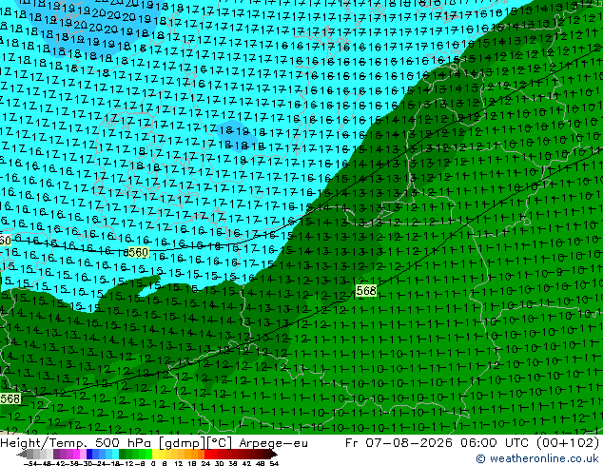Click the '12' label under the color scale
The image size is (603, 466).
pos(179,464)
